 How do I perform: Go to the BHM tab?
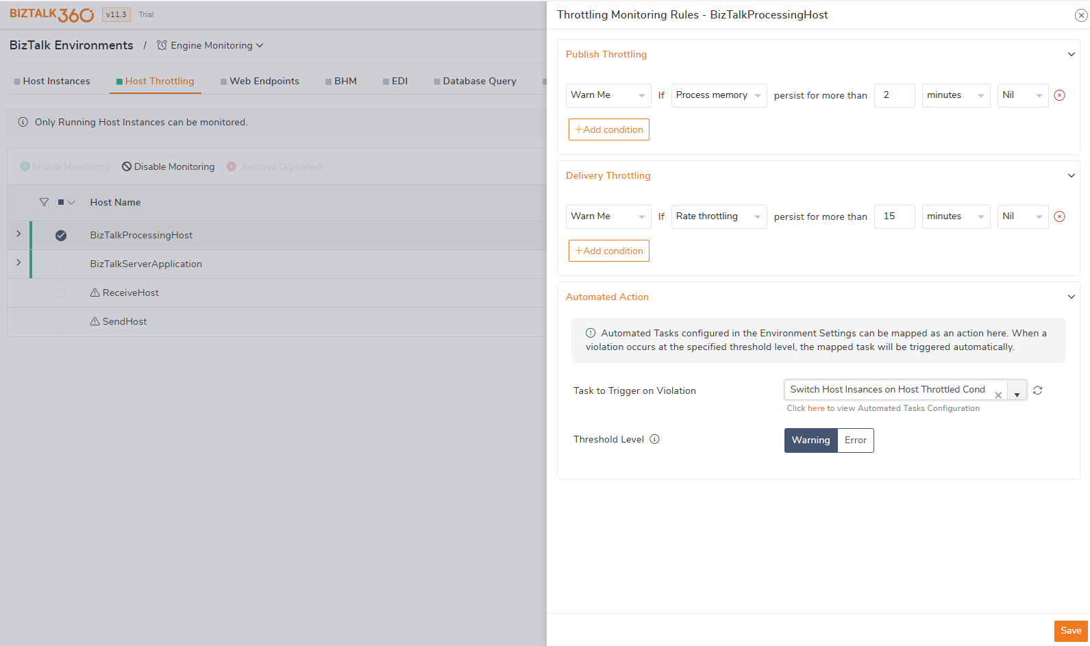[x=340, y=81]
